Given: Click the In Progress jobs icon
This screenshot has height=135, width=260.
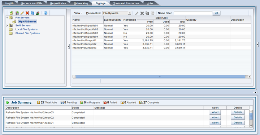Looking at the screenshot, I should pos(82,102).
